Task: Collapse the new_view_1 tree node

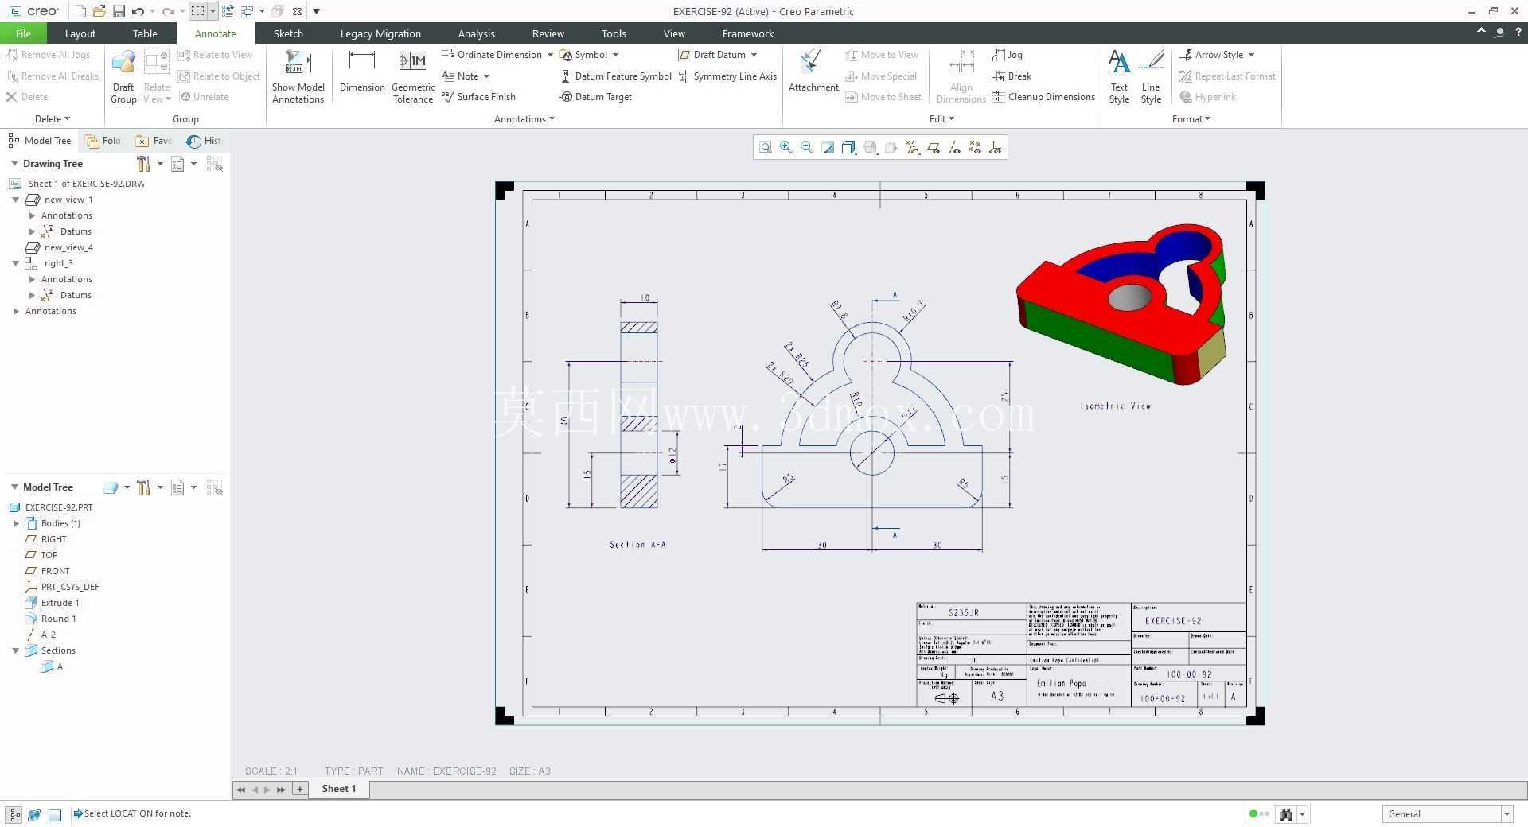Action: coord(15,200)
